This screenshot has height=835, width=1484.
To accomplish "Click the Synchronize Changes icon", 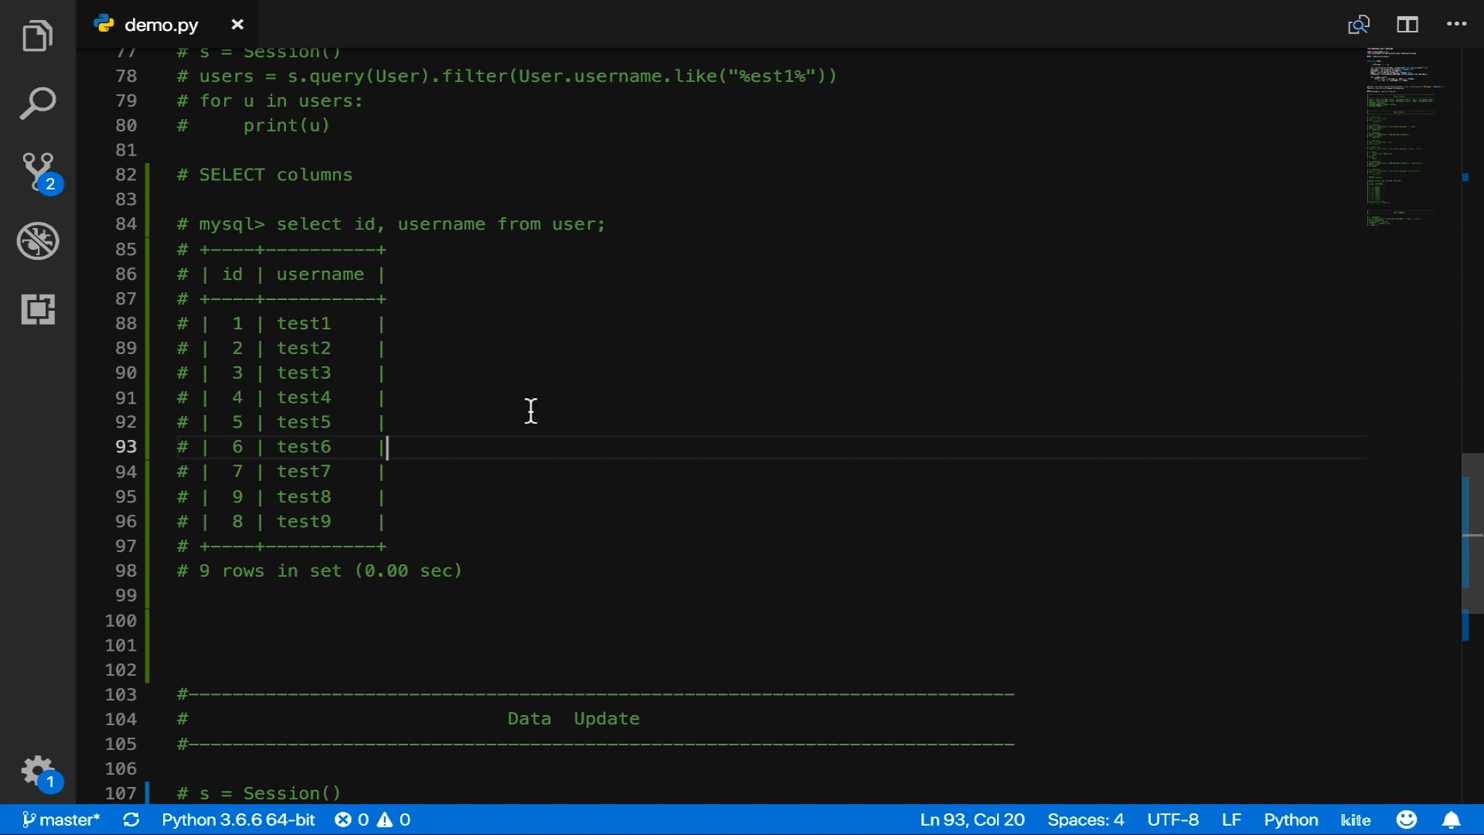I will point(131,820).
